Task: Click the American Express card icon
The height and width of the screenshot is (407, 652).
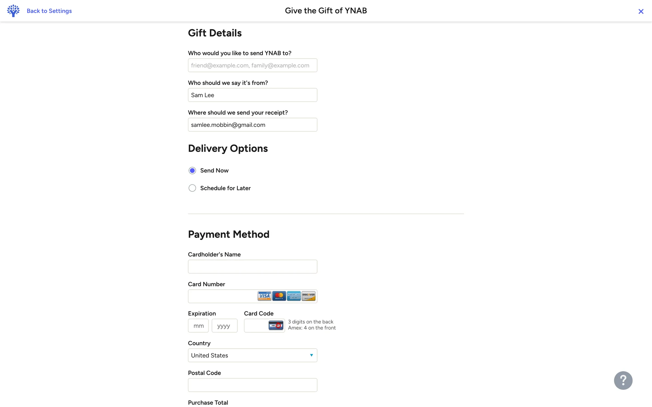Action: [x=294, y=296]
